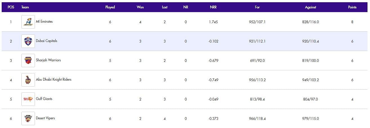Select the Won column header
The image size is (370, 128).
click(x=140, y=7)
